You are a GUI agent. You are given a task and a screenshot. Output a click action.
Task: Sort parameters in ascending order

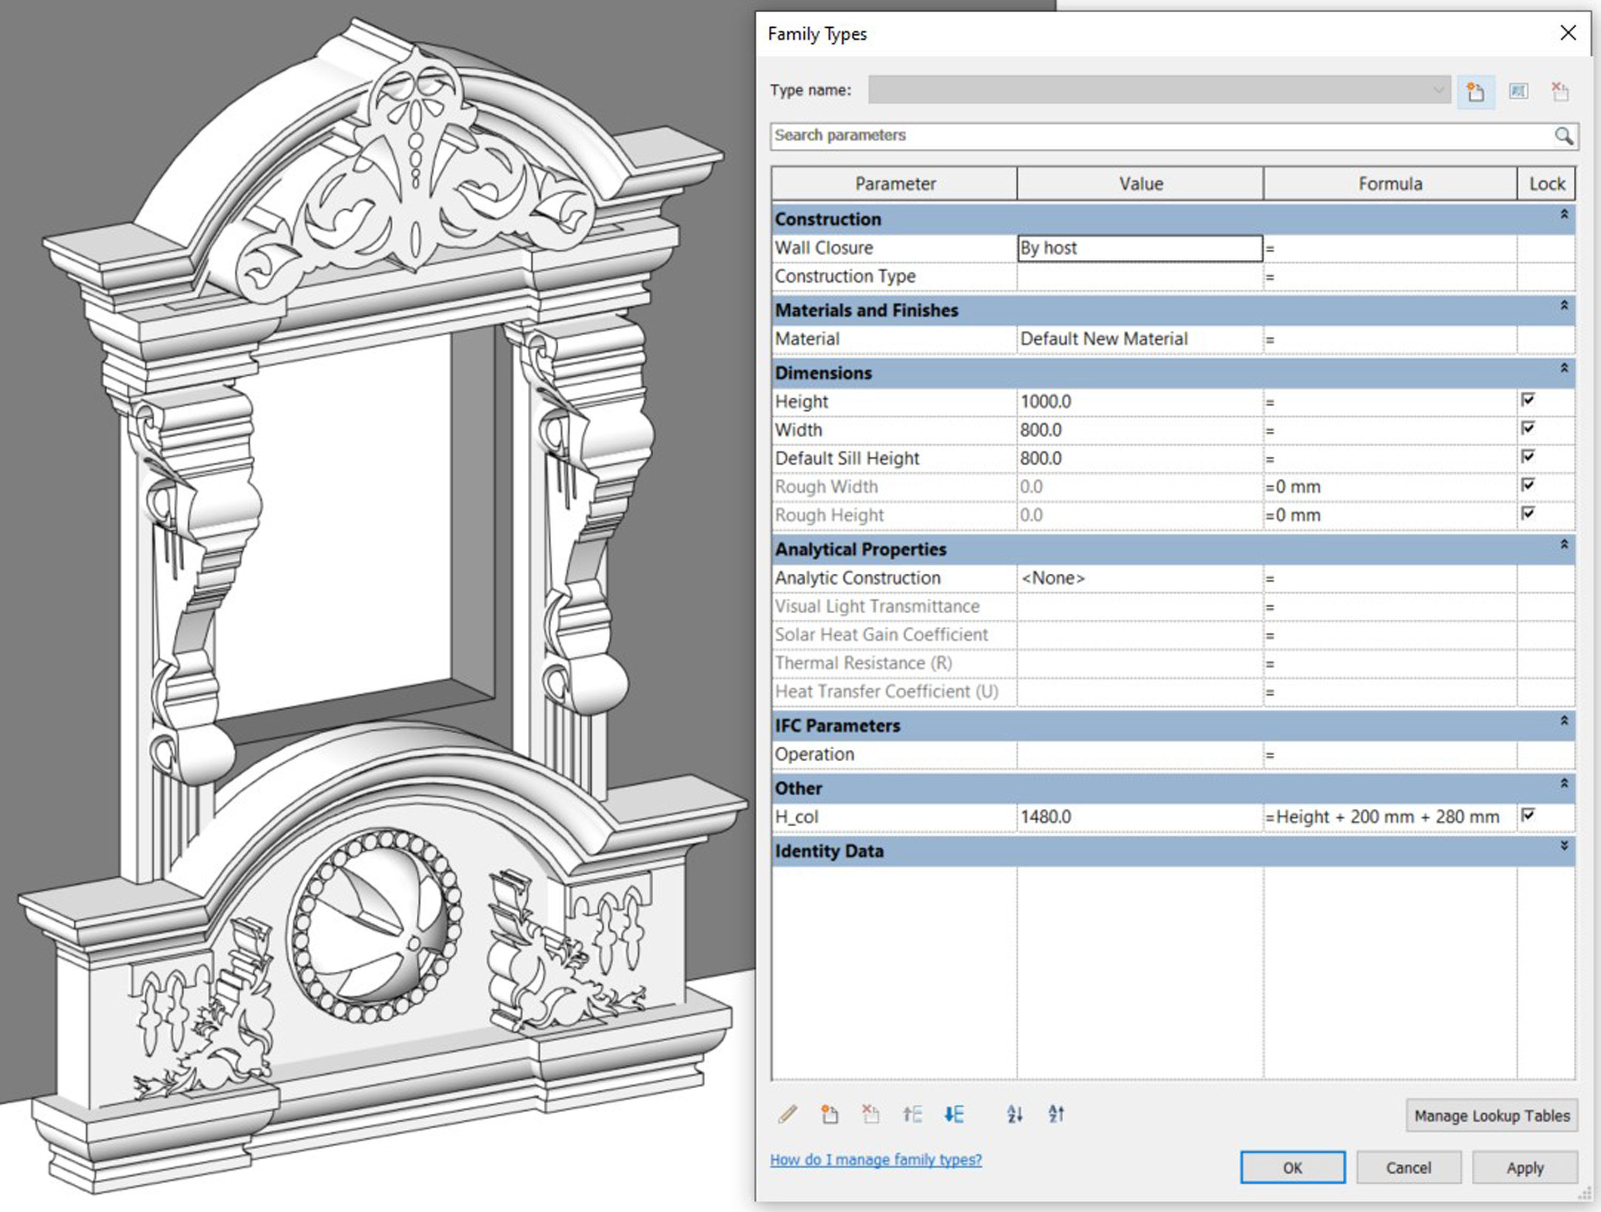(x=1015, y=1114)
